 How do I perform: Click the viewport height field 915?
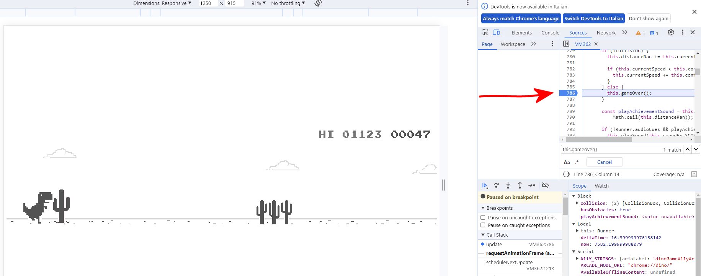(235, 3)
